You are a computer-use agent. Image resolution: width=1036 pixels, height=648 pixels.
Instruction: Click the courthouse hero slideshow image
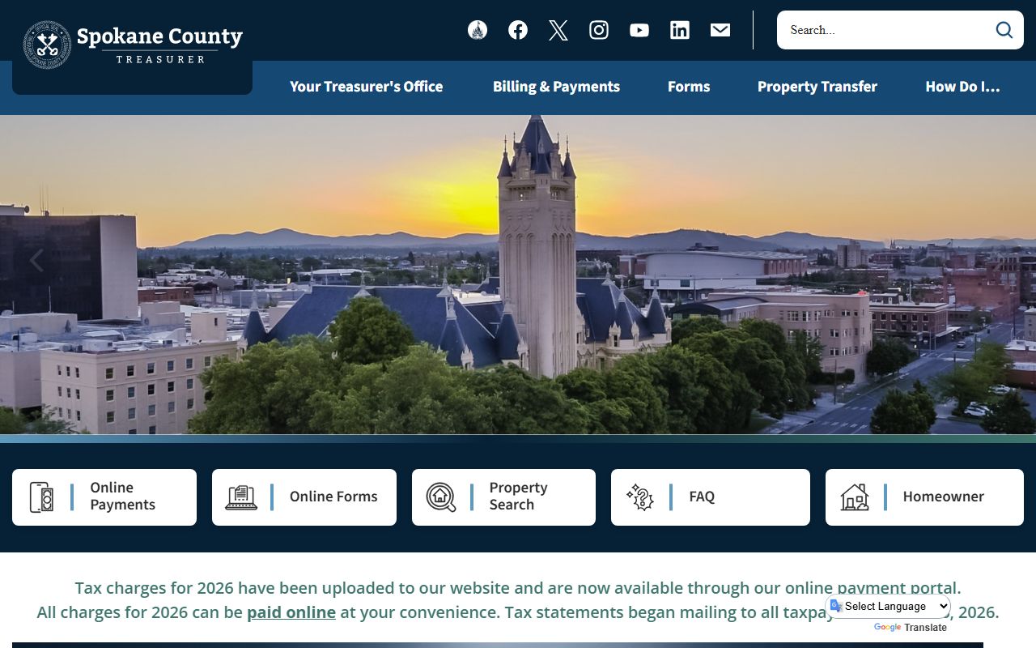click(518, 275)
